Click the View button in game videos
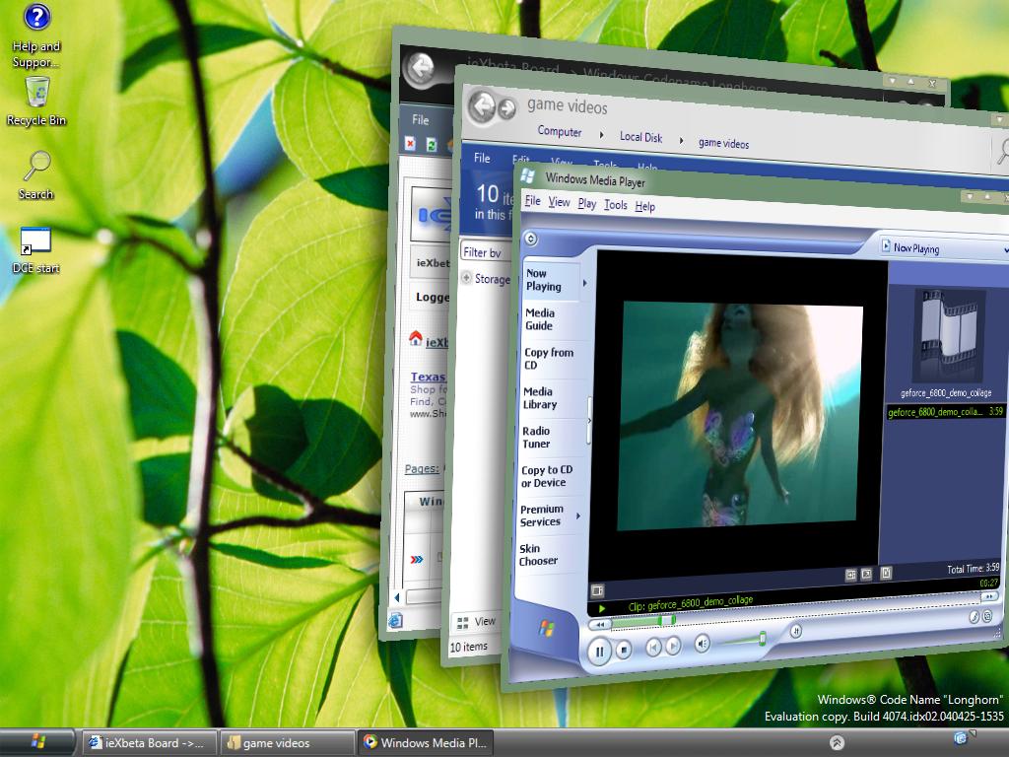1009x757 pixels. pyautogui.click(x=476, y=622)
